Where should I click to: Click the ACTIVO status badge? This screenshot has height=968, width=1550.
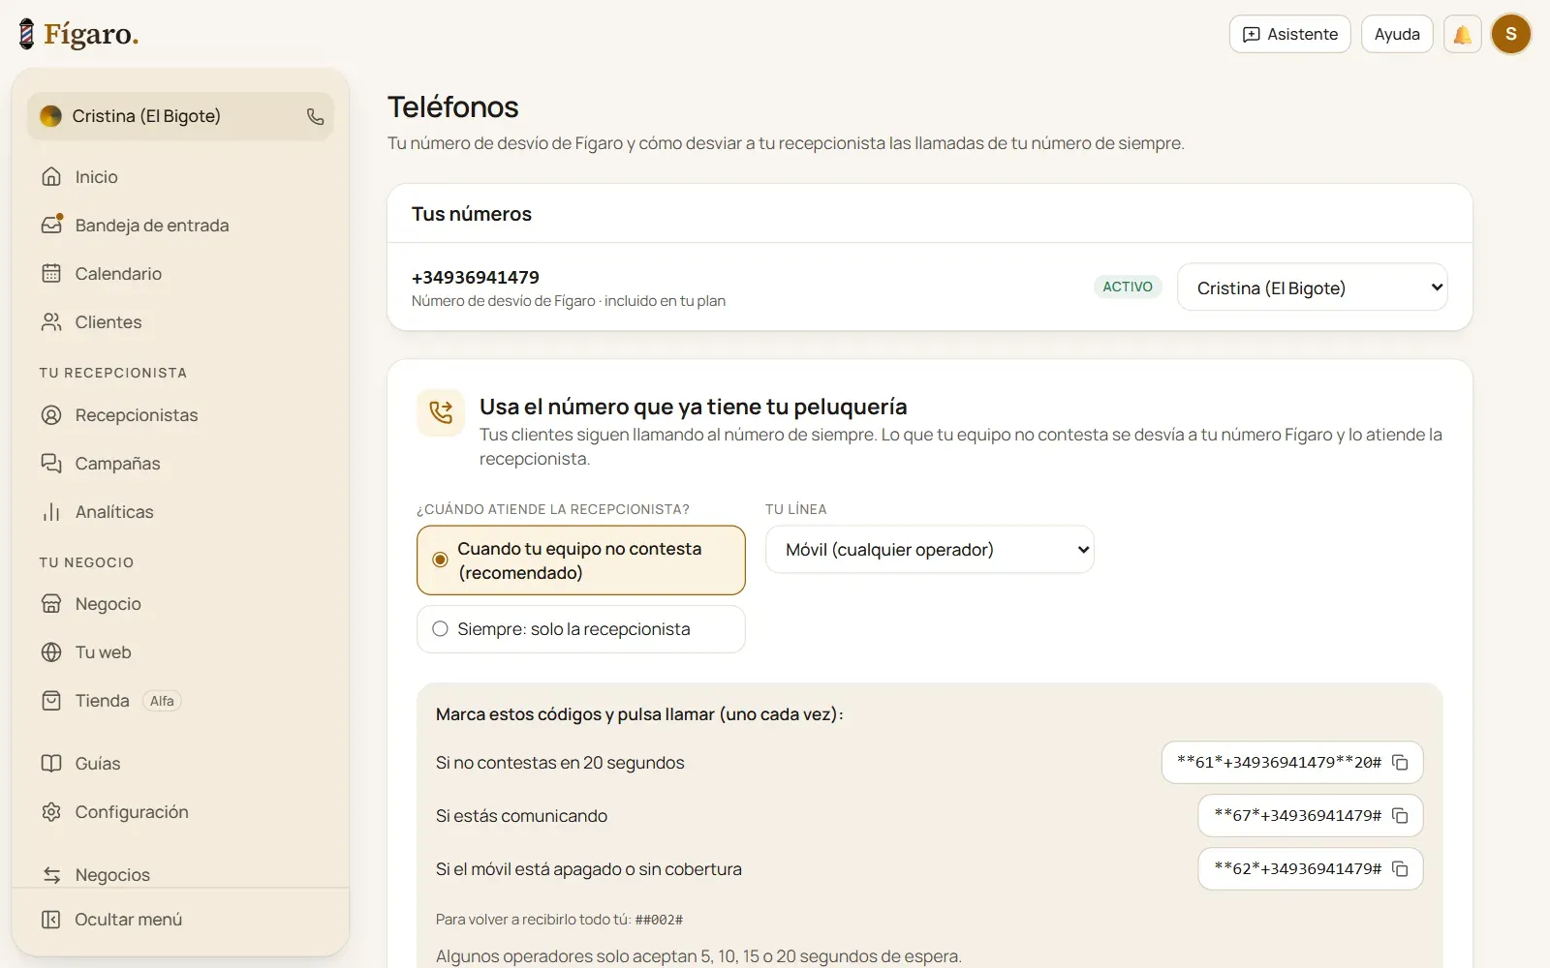pos(1128,287)
